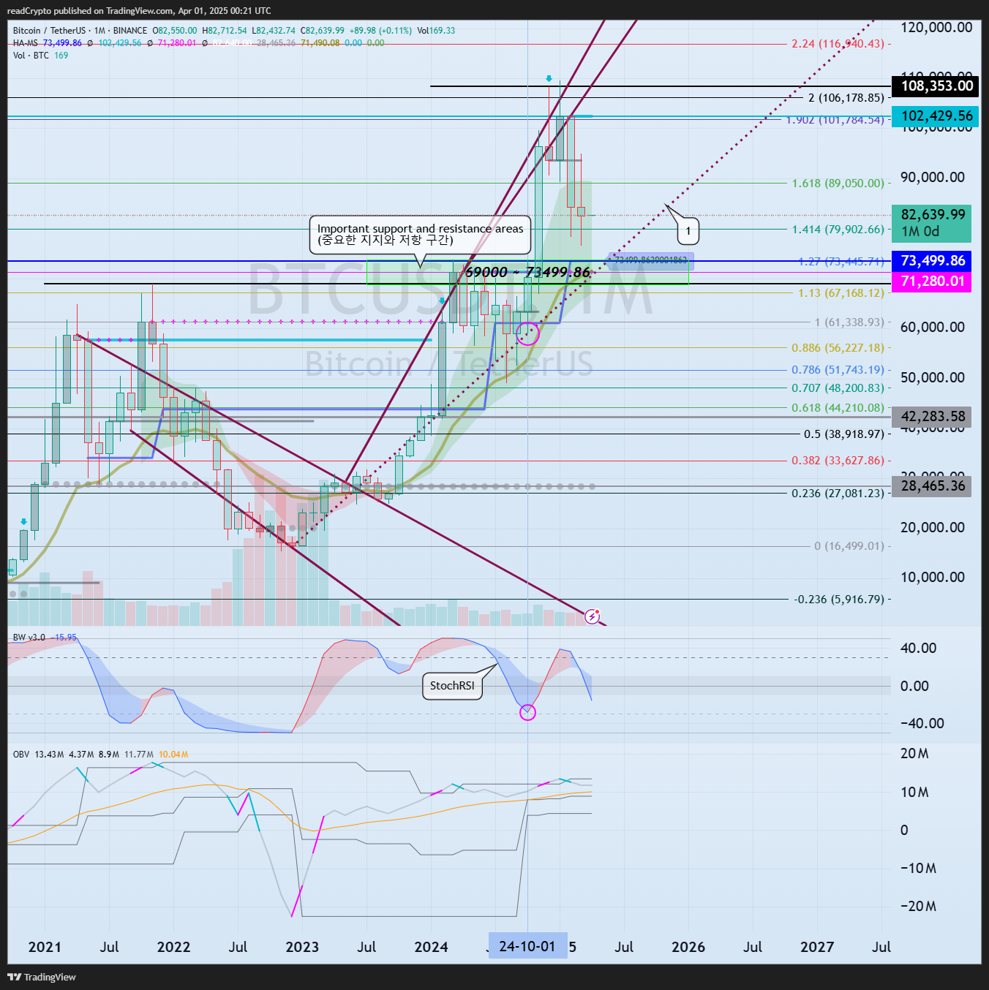This screenshot has width=989, height=990.
Task: Click the 90,000.00 price axis value
Action: 933,178
